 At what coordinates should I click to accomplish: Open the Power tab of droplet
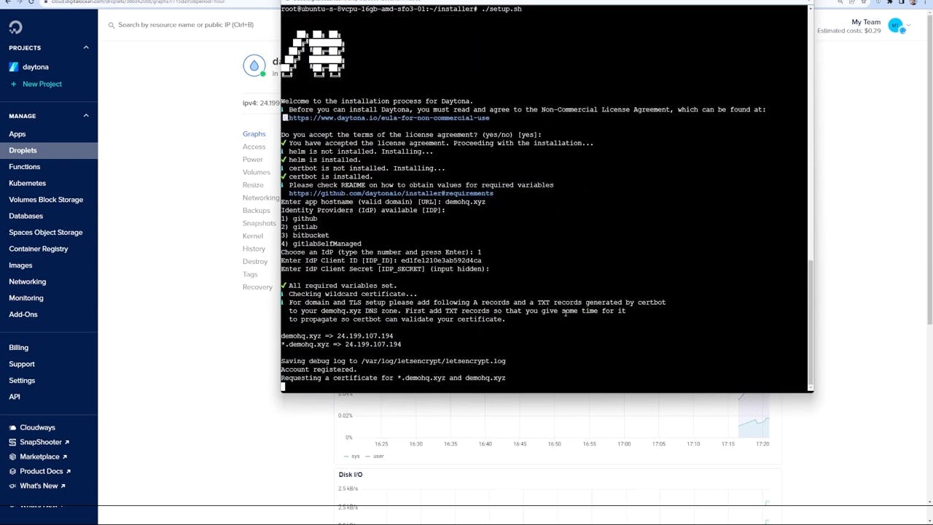pos(253,160)
